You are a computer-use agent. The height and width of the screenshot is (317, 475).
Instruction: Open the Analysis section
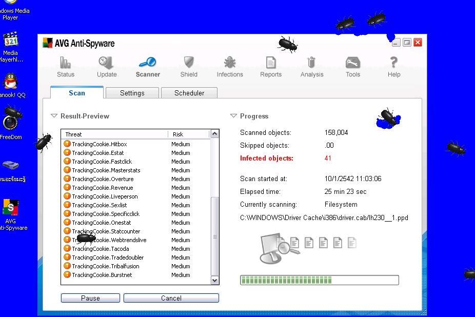[312, 67]
